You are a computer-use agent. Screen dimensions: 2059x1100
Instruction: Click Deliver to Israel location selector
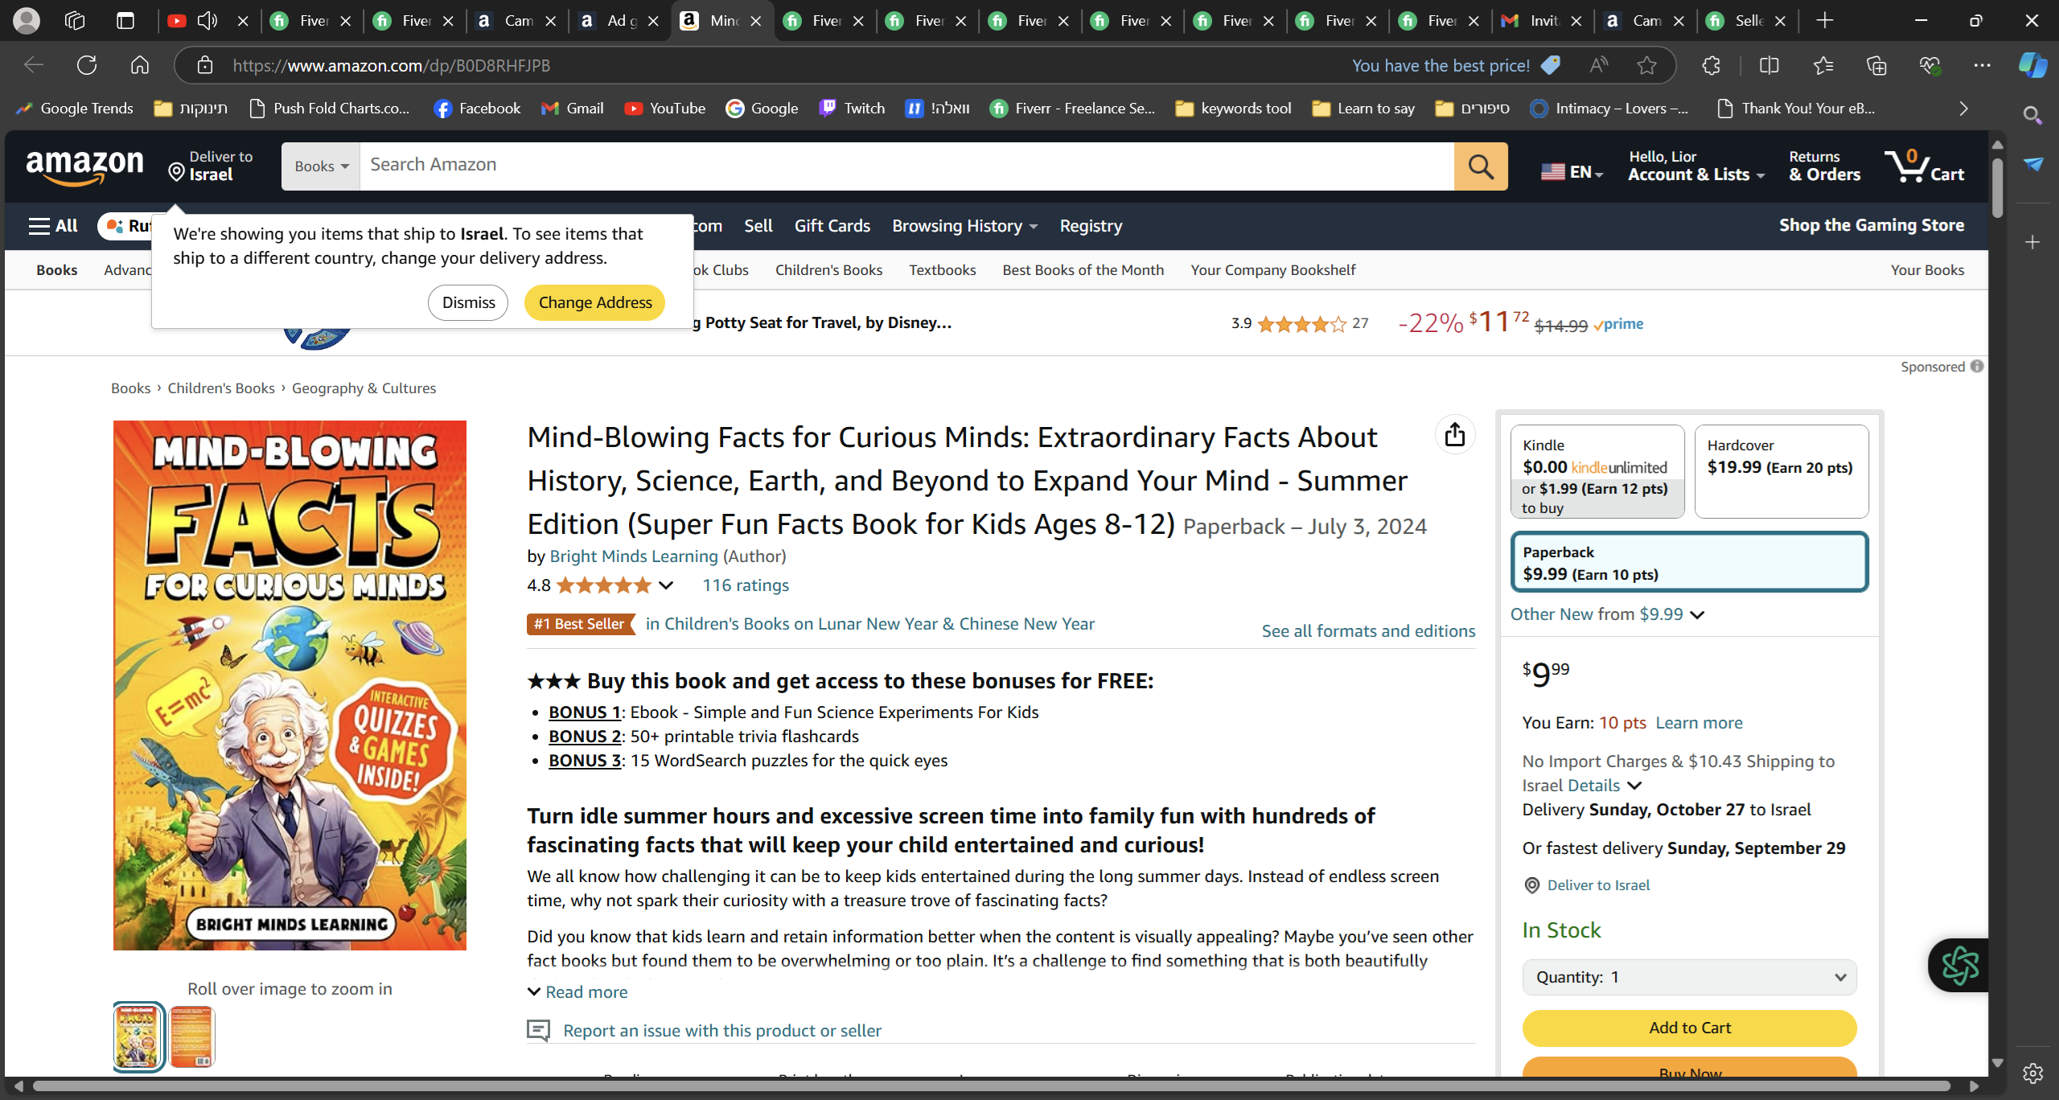[211, 166]
